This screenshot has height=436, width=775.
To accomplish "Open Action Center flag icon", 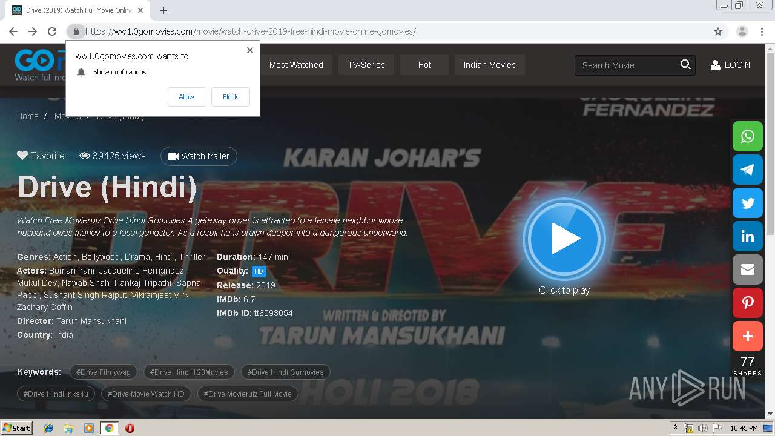I will 717,428.
